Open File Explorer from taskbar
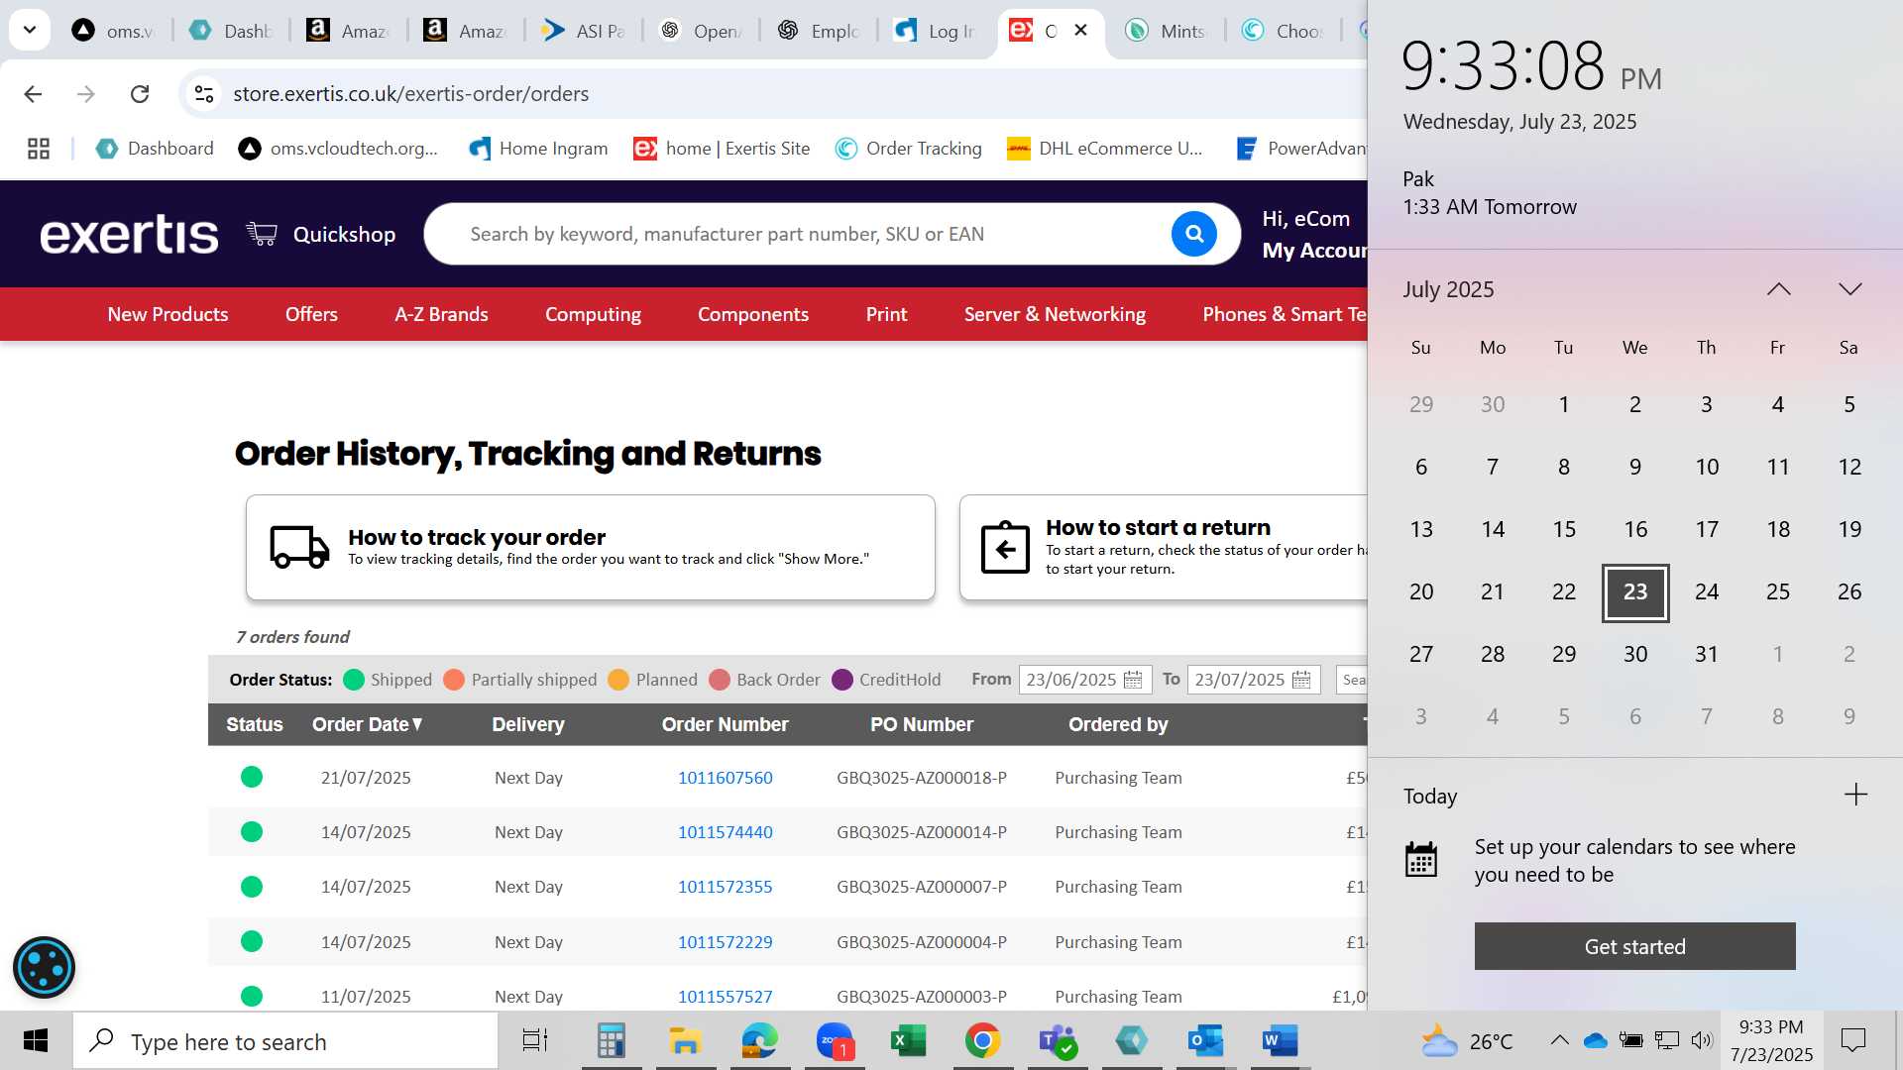This screenshot has height=1070, width=1903. pyautogui.click(x=685, y=1041)
